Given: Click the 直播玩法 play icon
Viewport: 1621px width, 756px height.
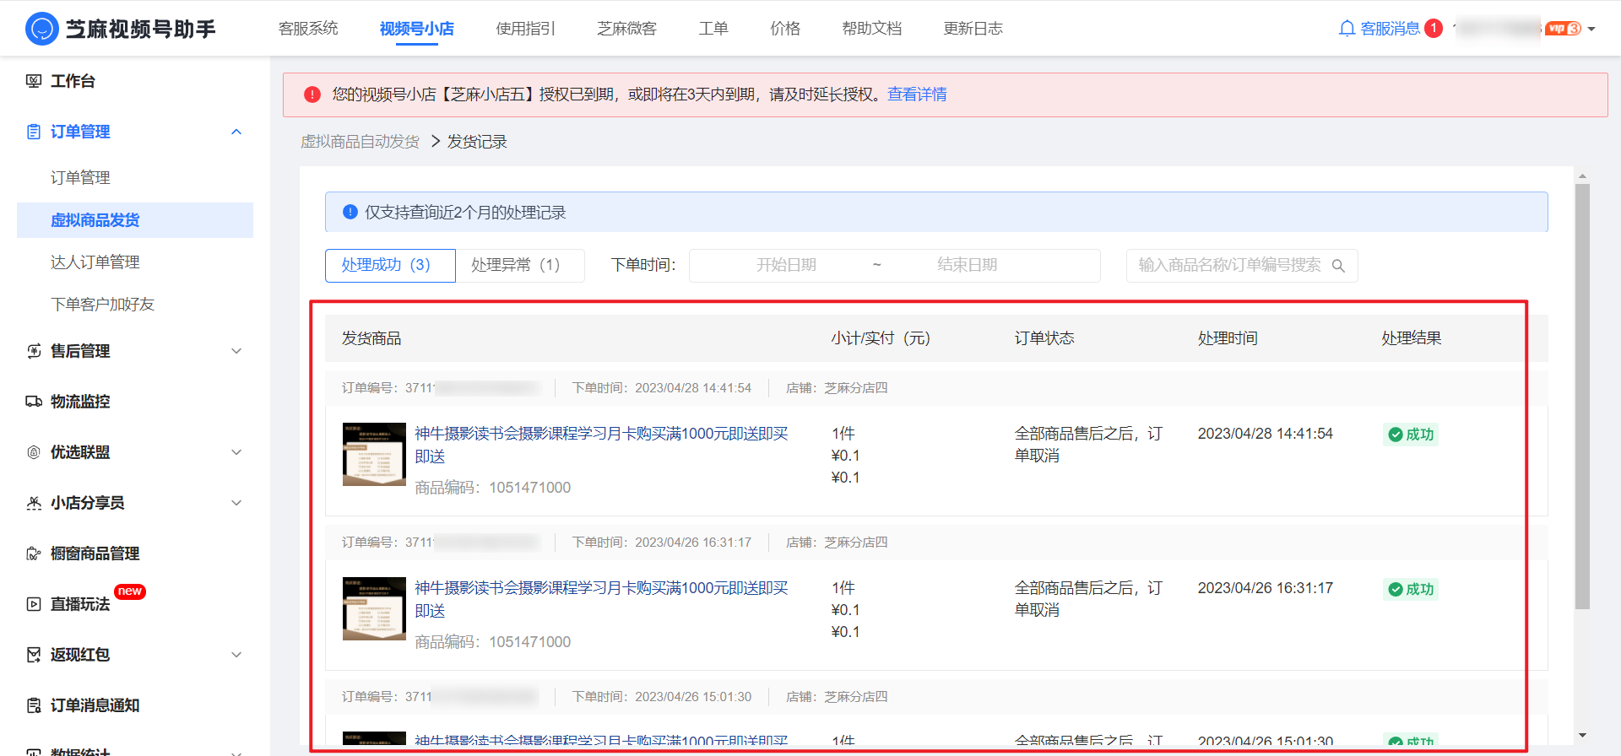Looking at the screenshot, I should pos(34,604).
